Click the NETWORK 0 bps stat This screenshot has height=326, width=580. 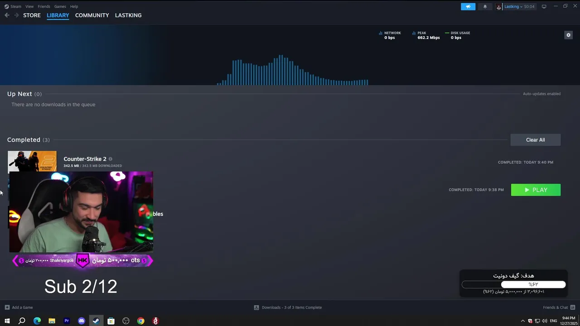(390, 35)
